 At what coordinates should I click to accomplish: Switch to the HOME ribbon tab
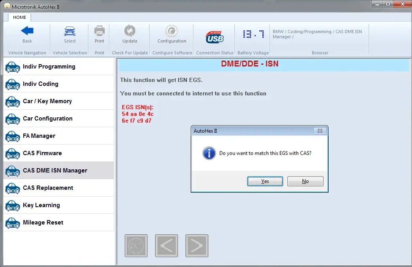tap(20, 17)
